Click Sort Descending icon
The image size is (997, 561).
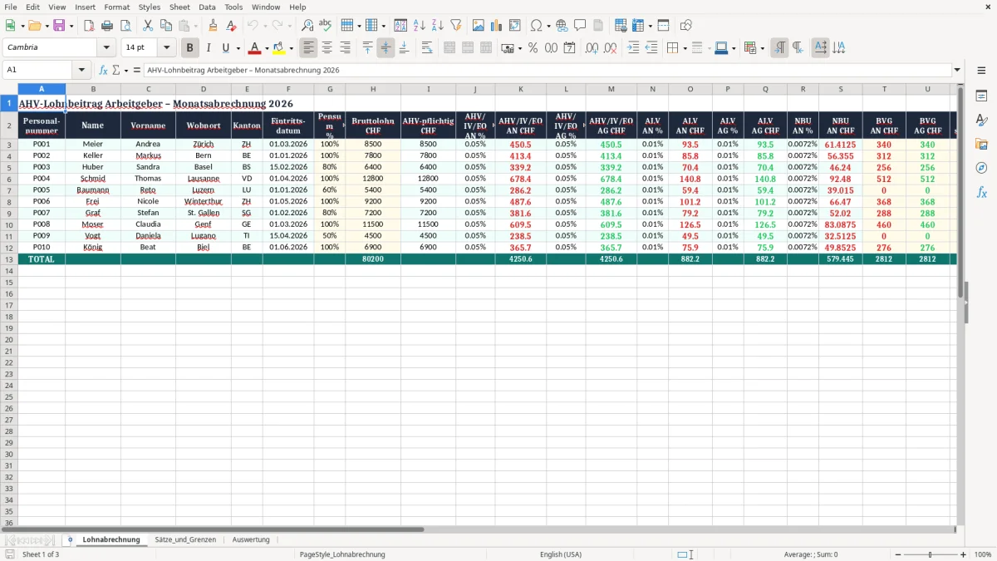tap(438, 26)
